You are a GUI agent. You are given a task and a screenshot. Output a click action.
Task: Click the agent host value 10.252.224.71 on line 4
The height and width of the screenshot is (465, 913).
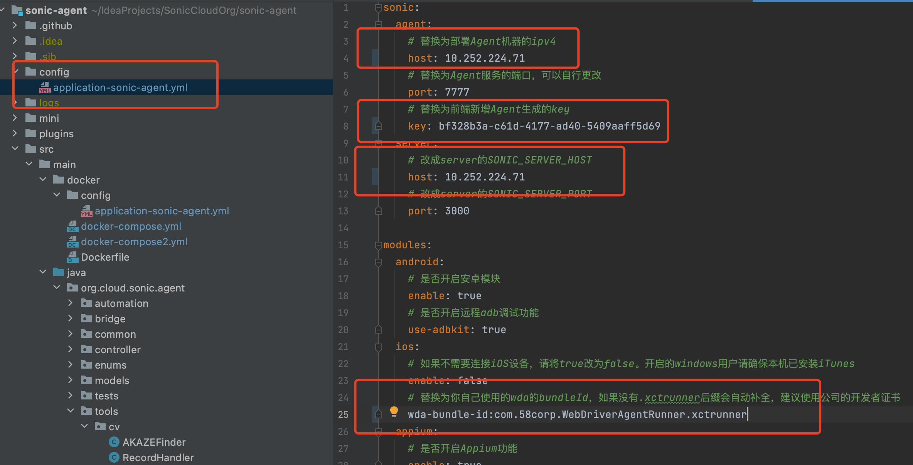pos(485,58)
